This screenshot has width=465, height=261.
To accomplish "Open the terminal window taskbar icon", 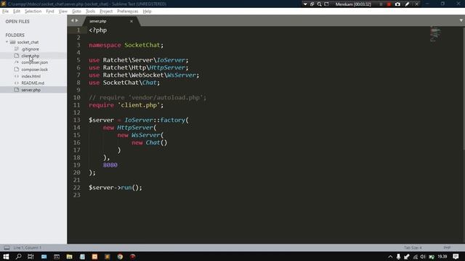I will point(57,257).
